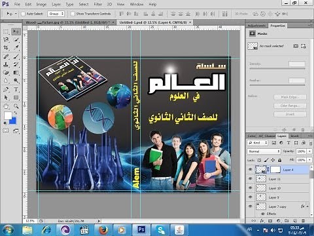The width and height of the screenshot is (314, 236).
Task: Select the Zoom tool
Action: tap(16, 106)
